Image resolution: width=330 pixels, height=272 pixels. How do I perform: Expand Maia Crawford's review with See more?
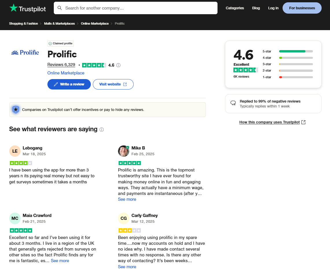[60, 261]
